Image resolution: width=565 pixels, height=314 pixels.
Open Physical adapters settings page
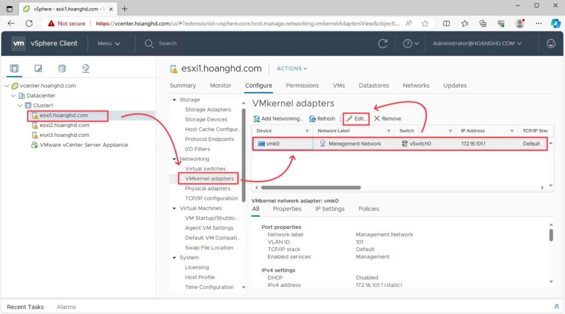pos(207,189)
